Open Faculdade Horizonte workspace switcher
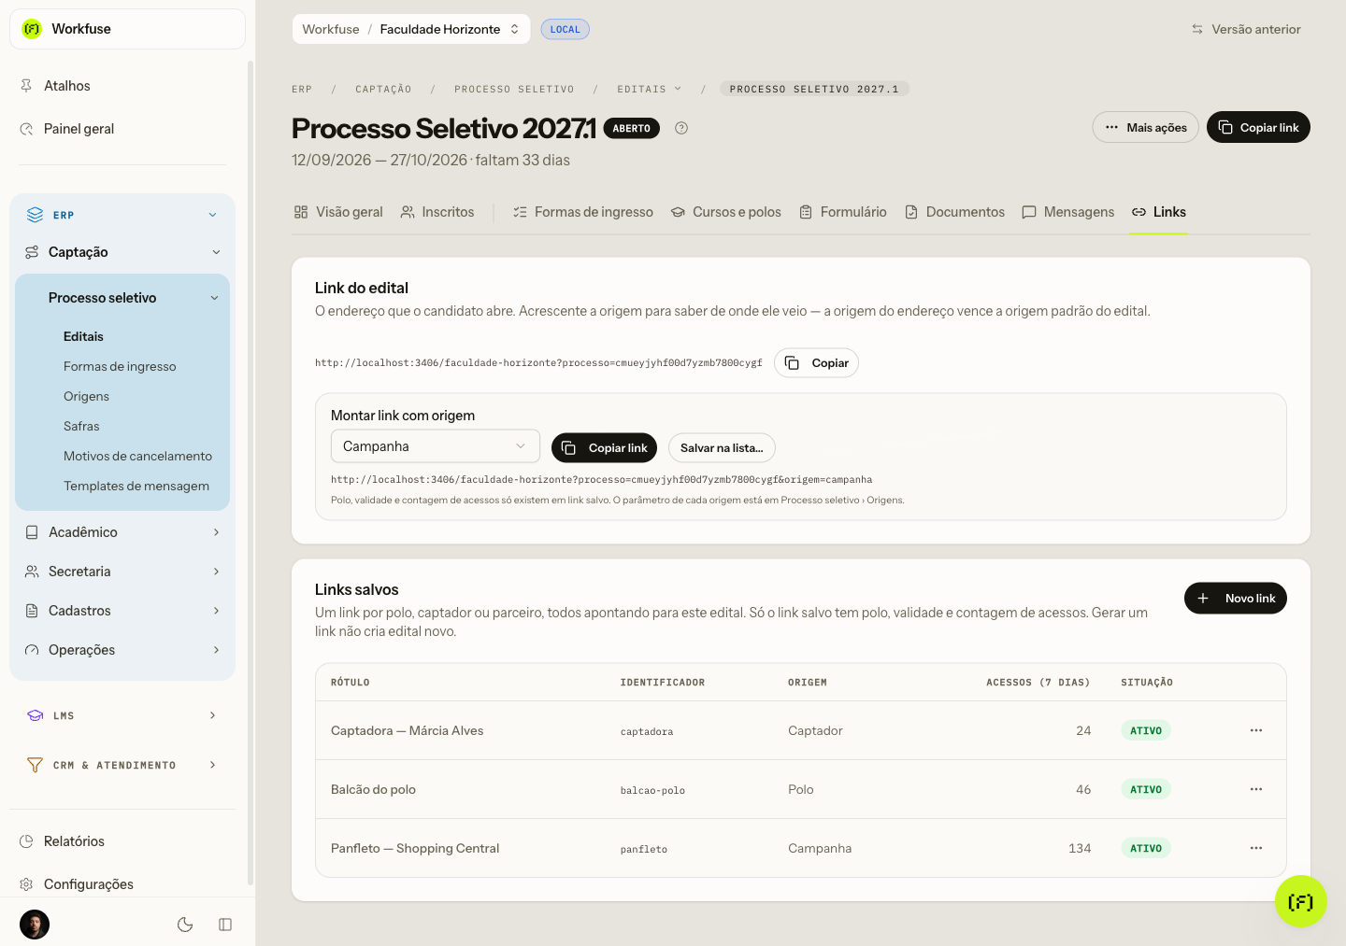Viewport: 1346px width, 946px height. coord(450,29)
